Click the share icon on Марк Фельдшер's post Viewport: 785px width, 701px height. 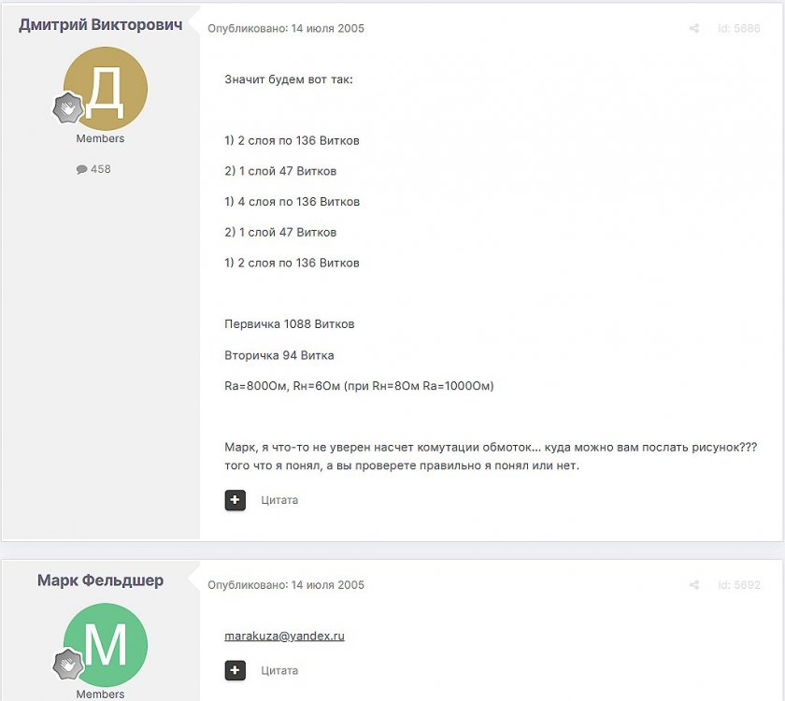point(694,585)
